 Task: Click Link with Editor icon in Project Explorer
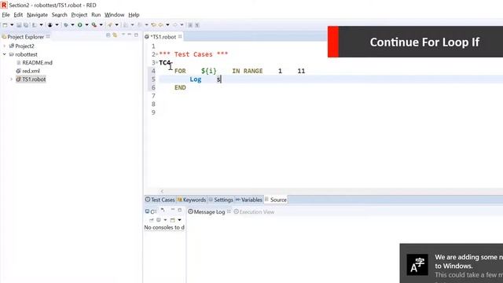115,35
